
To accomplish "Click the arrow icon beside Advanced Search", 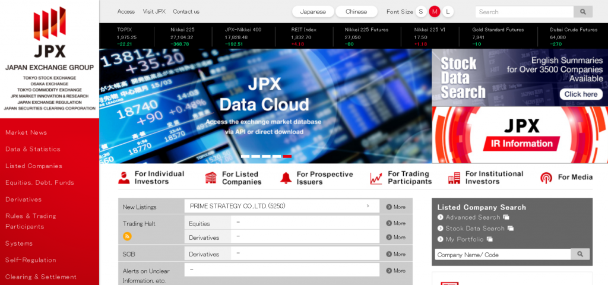I will (440, 217).
